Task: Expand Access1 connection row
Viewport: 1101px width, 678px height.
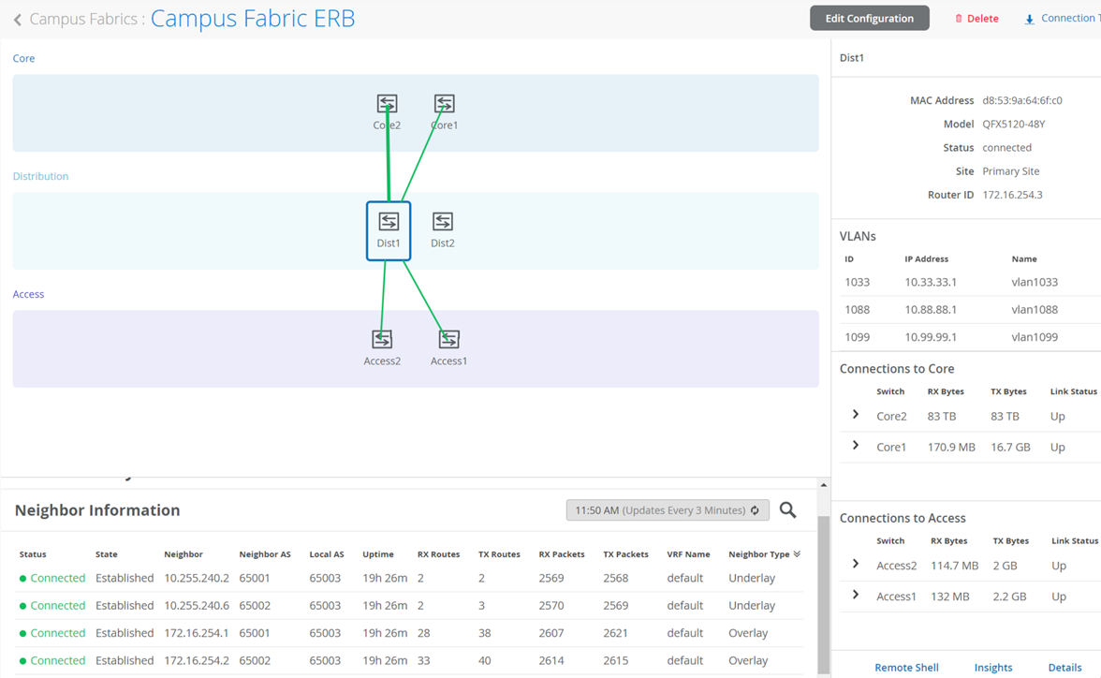Action: 855,596
